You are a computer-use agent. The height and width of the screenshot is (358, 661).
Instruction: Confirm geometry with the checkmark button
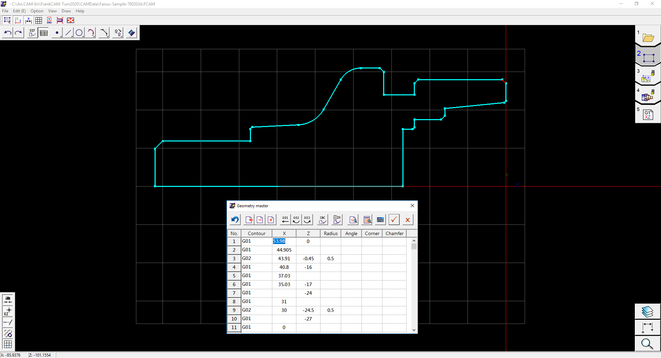[394, 220]
